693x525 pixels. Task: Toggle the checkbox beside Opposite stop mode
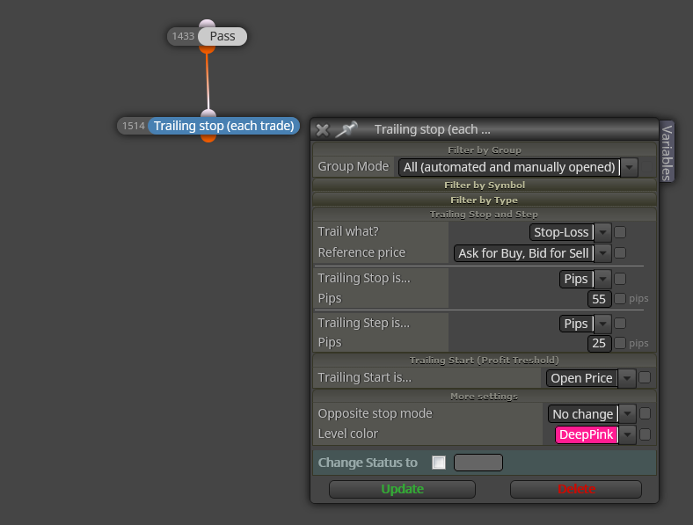645,413
